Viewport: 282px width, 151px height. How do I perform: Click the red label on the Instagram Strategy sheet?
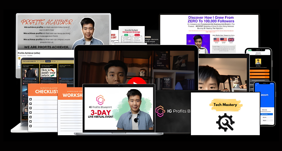[x=137, y=35]
